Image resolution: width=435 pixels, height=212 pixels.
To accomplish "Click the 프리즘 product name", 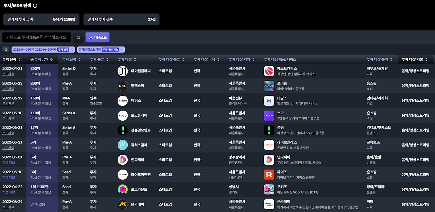I will [282, 83].
